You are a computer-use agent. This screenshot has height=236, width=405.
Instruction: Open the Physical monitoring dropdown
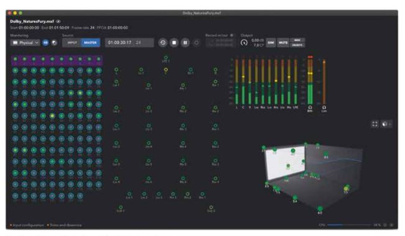26,43
